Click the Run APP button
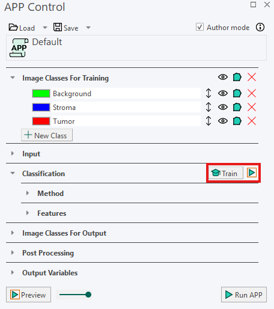Screen dimensions: 274x309 coord(244,295)
